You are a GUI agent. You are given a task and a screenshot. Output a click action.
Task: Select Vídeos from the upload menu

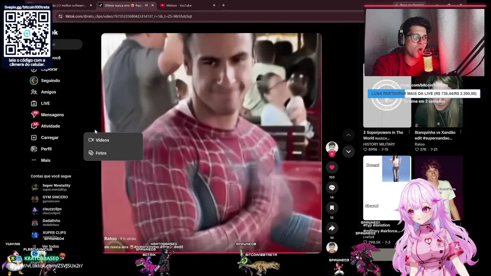pyautogui.click(x=113, y=140)
